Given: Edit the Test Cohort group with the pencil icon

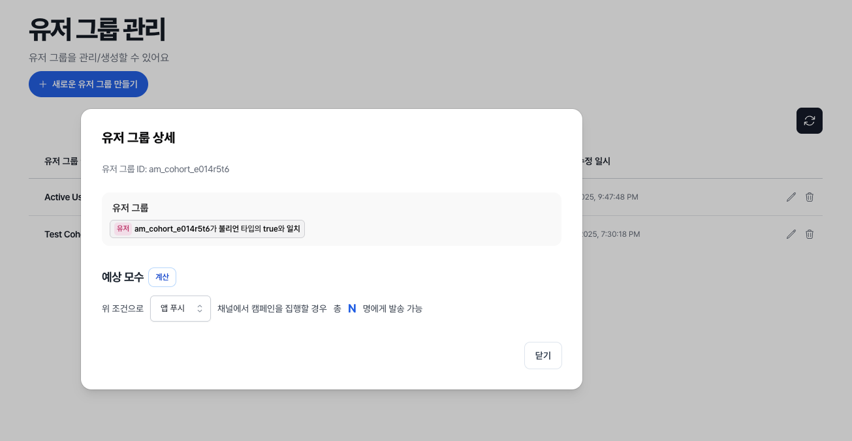Looking at the screenshot, I should pyautogui.click(x=791, y=234).
